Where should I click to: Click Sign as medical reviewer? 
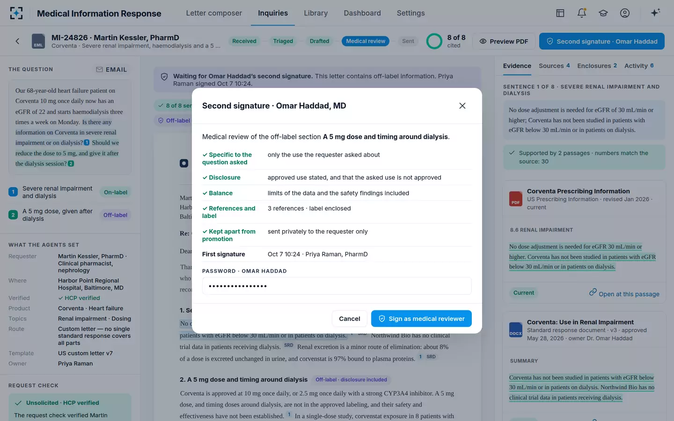click(421, 319)
